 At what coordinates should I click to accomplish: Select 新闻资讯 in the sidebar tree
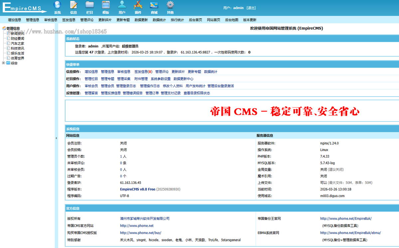17,34
